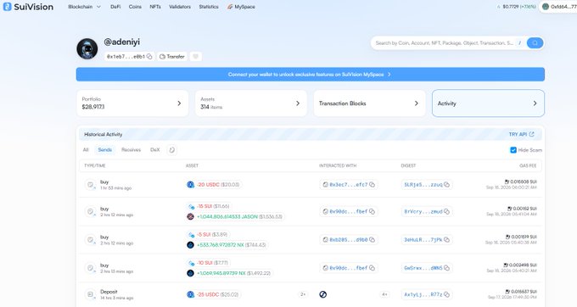Copy digest Ax1yLj...R77z
Image resolution: width=577 pixels, height=307 pixels.
click(446, 294)
